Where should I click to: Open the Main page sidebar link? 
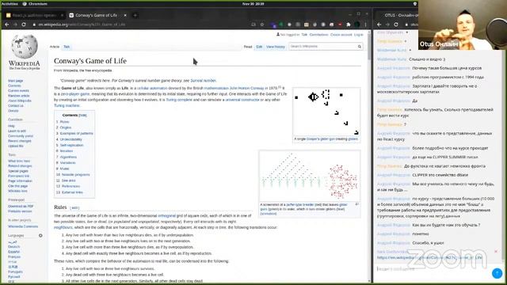tap(16, 81)
